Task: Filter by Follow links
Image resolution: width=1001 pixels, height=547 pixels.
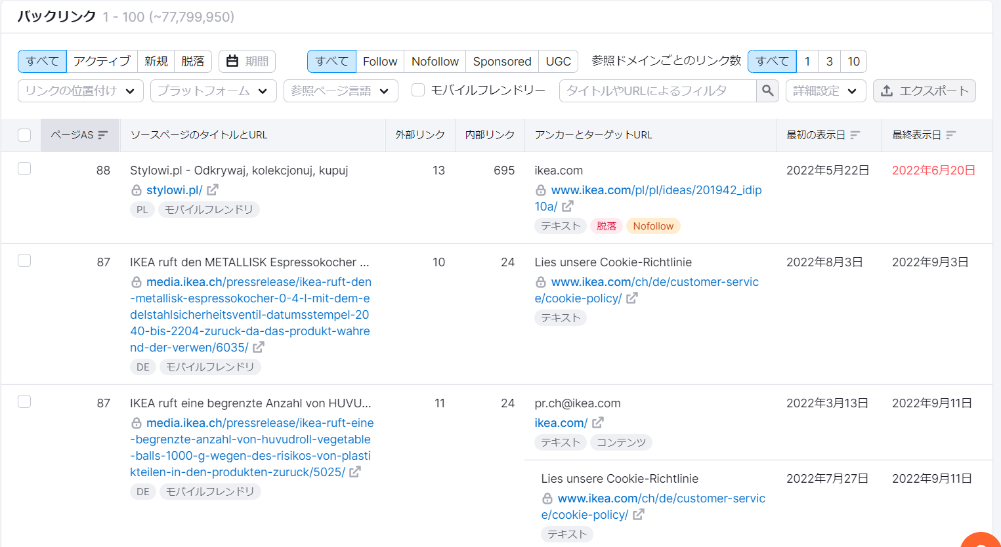Action: tap(380, 61)
